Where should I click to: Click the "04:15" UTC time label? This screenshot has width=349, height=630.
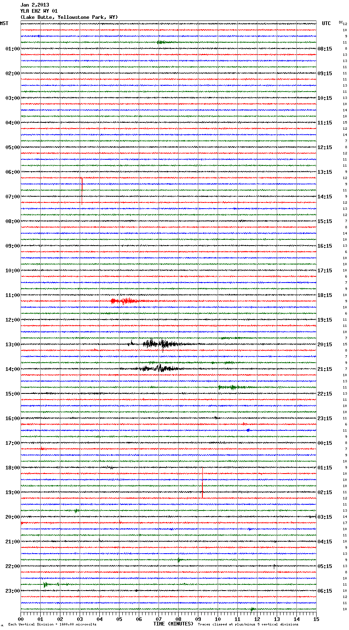coord(325,542)
